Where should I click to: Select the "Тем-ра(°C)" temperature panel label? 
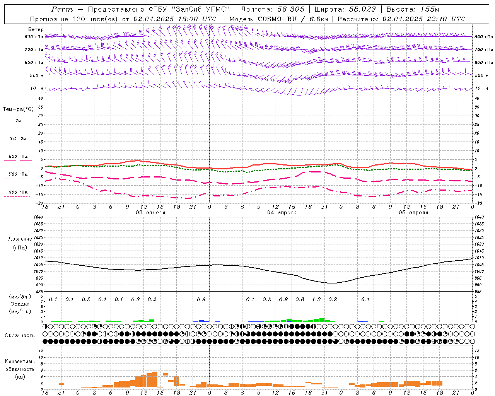point(18,109)
